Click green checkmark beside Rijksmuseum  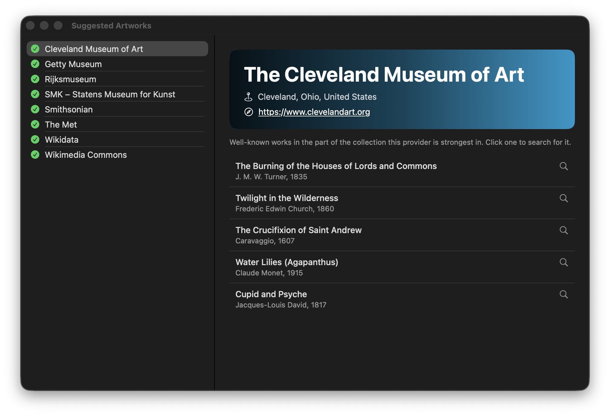click(x=35, y=79)
